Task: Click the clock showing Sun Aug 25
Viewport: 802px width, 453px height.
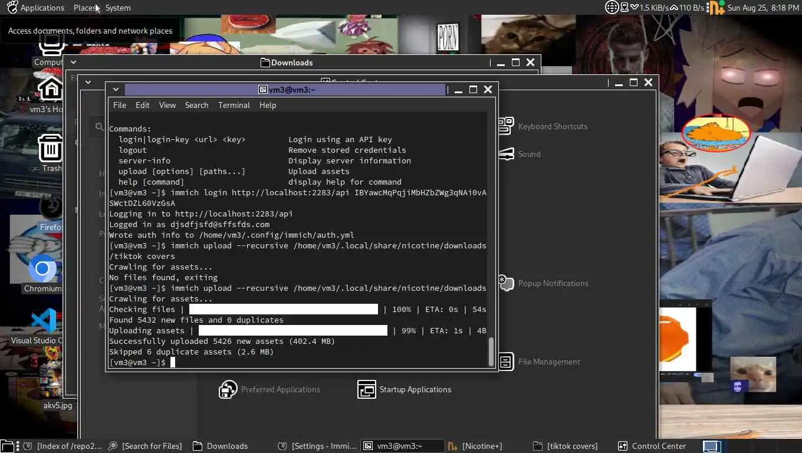Action: [x=763, y=8]
